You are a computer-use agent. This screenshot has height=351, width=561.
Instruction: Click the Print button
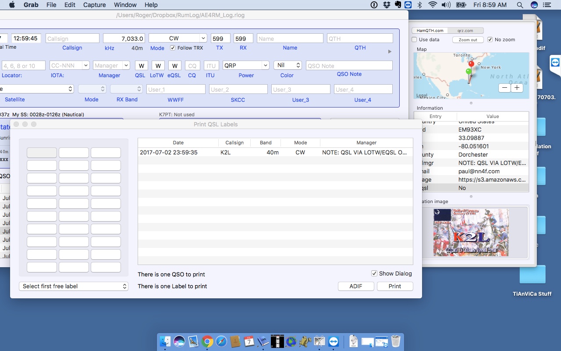394,286
